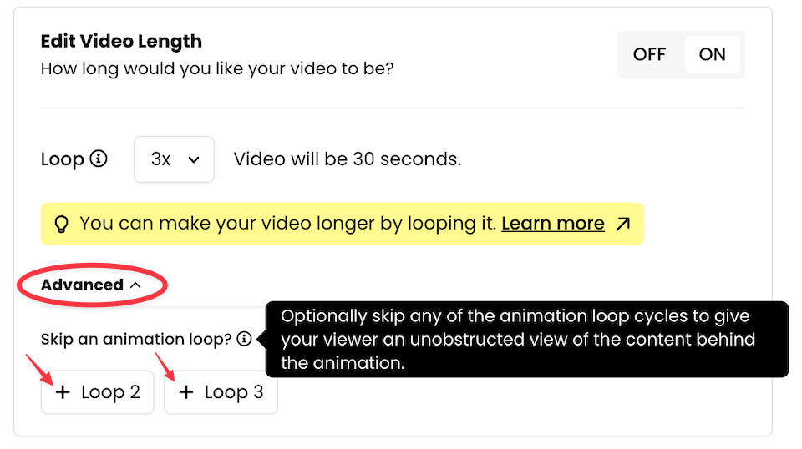802x449 pixels.
Task: Click the external link arrow icon
Action: click(x=622, y=224)
